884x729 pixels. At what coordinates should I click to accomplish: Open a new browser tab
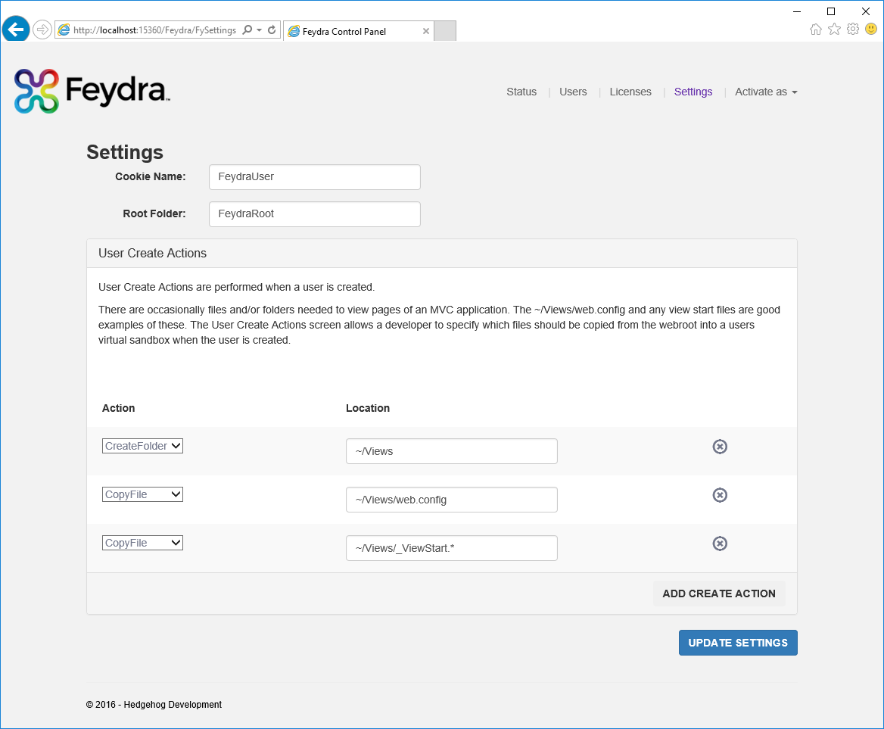445,31
